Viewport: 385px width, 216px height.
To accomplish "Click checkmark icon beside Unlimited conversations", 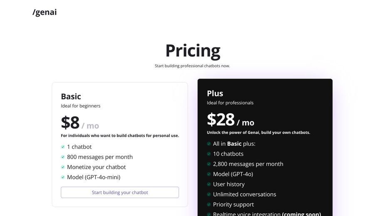I will pyautogui.click(x=209, y=194).
